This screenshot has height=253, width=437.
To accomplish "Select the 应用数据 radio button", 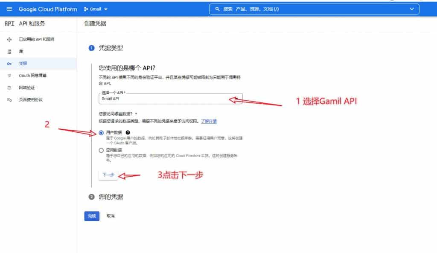I will click(101, 150).
